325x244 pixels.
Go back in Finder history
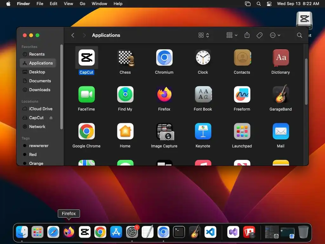click(x=73, y=35)
